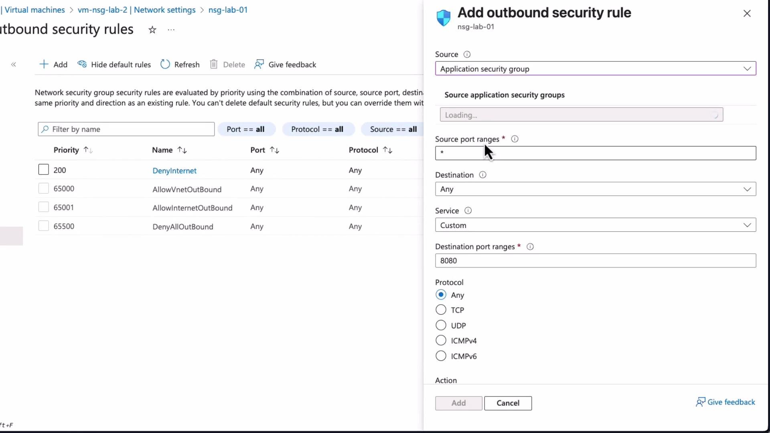
Task: Click feedback icon at panel bottom
Action: (700, 402)
